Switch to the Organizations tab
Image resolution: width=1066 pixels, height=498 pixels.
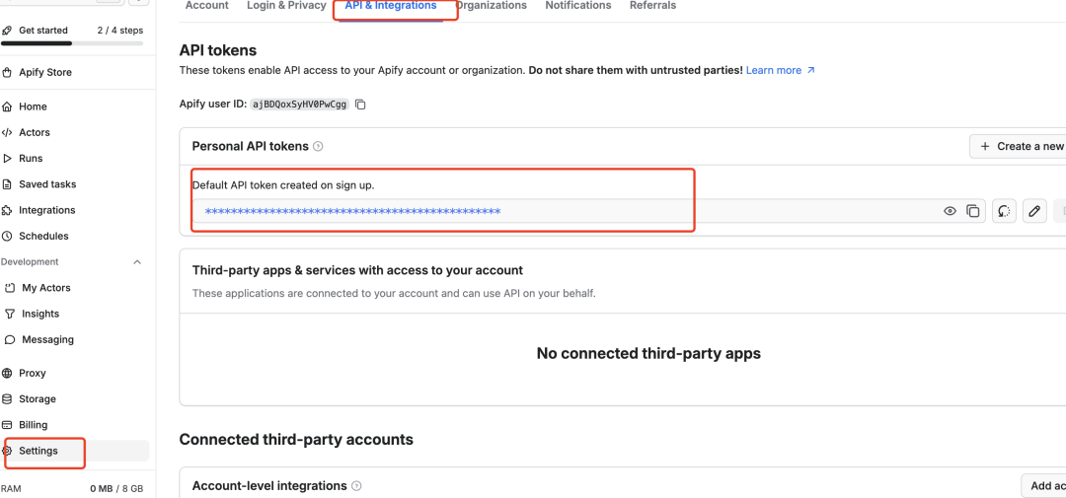coord(492,6)
